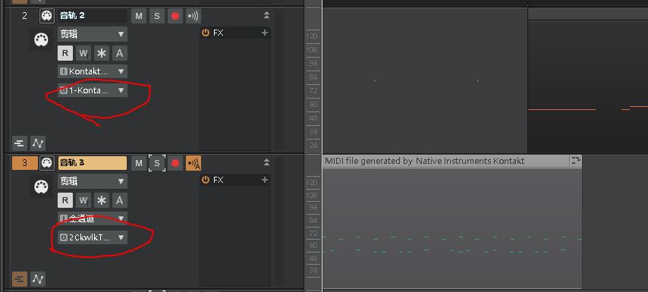
Task: Toggle auto input echo on 音轨 3
Action: click(x=193, y=163)
